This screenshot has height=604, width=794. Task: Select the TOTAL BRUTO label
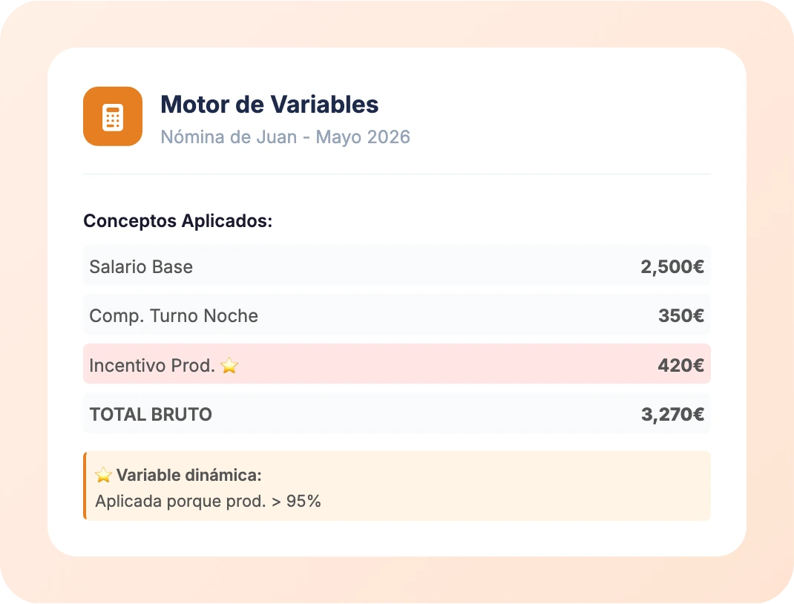pyautogui.click(x=151, y=415)
